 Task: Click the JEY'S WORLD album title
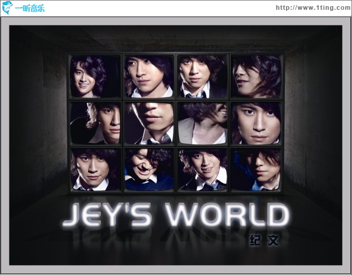click(x=176, y=215)
